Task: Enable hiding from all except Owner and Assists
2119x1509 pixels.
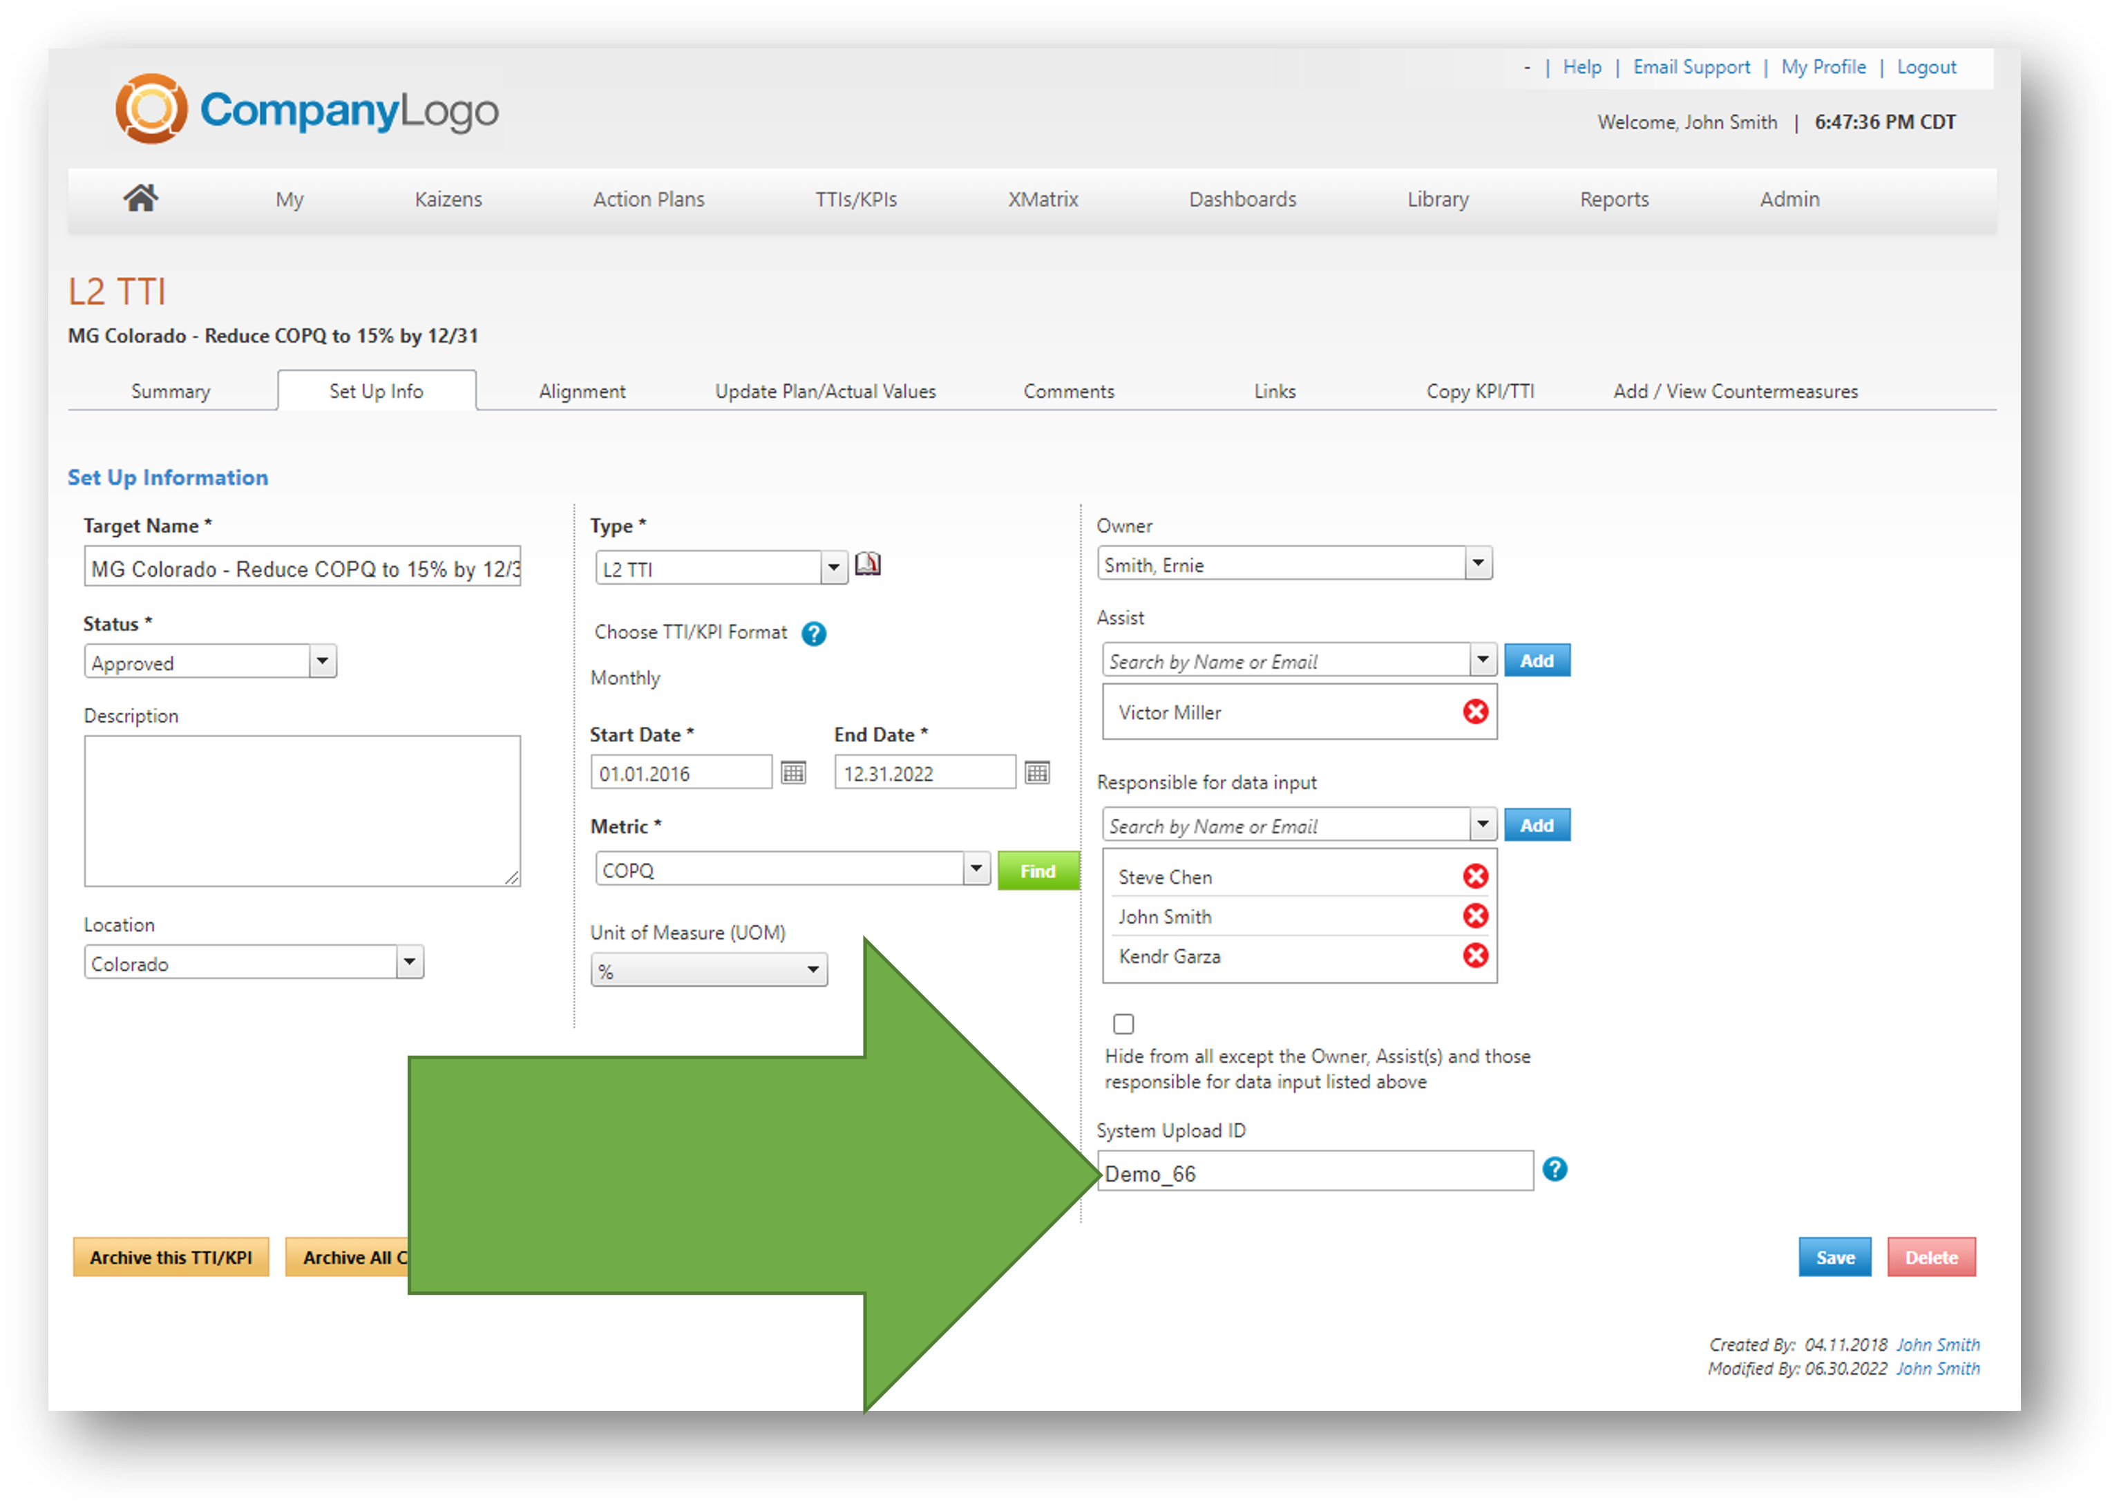Action: pyautogui.click(x=1123, y=1023)
